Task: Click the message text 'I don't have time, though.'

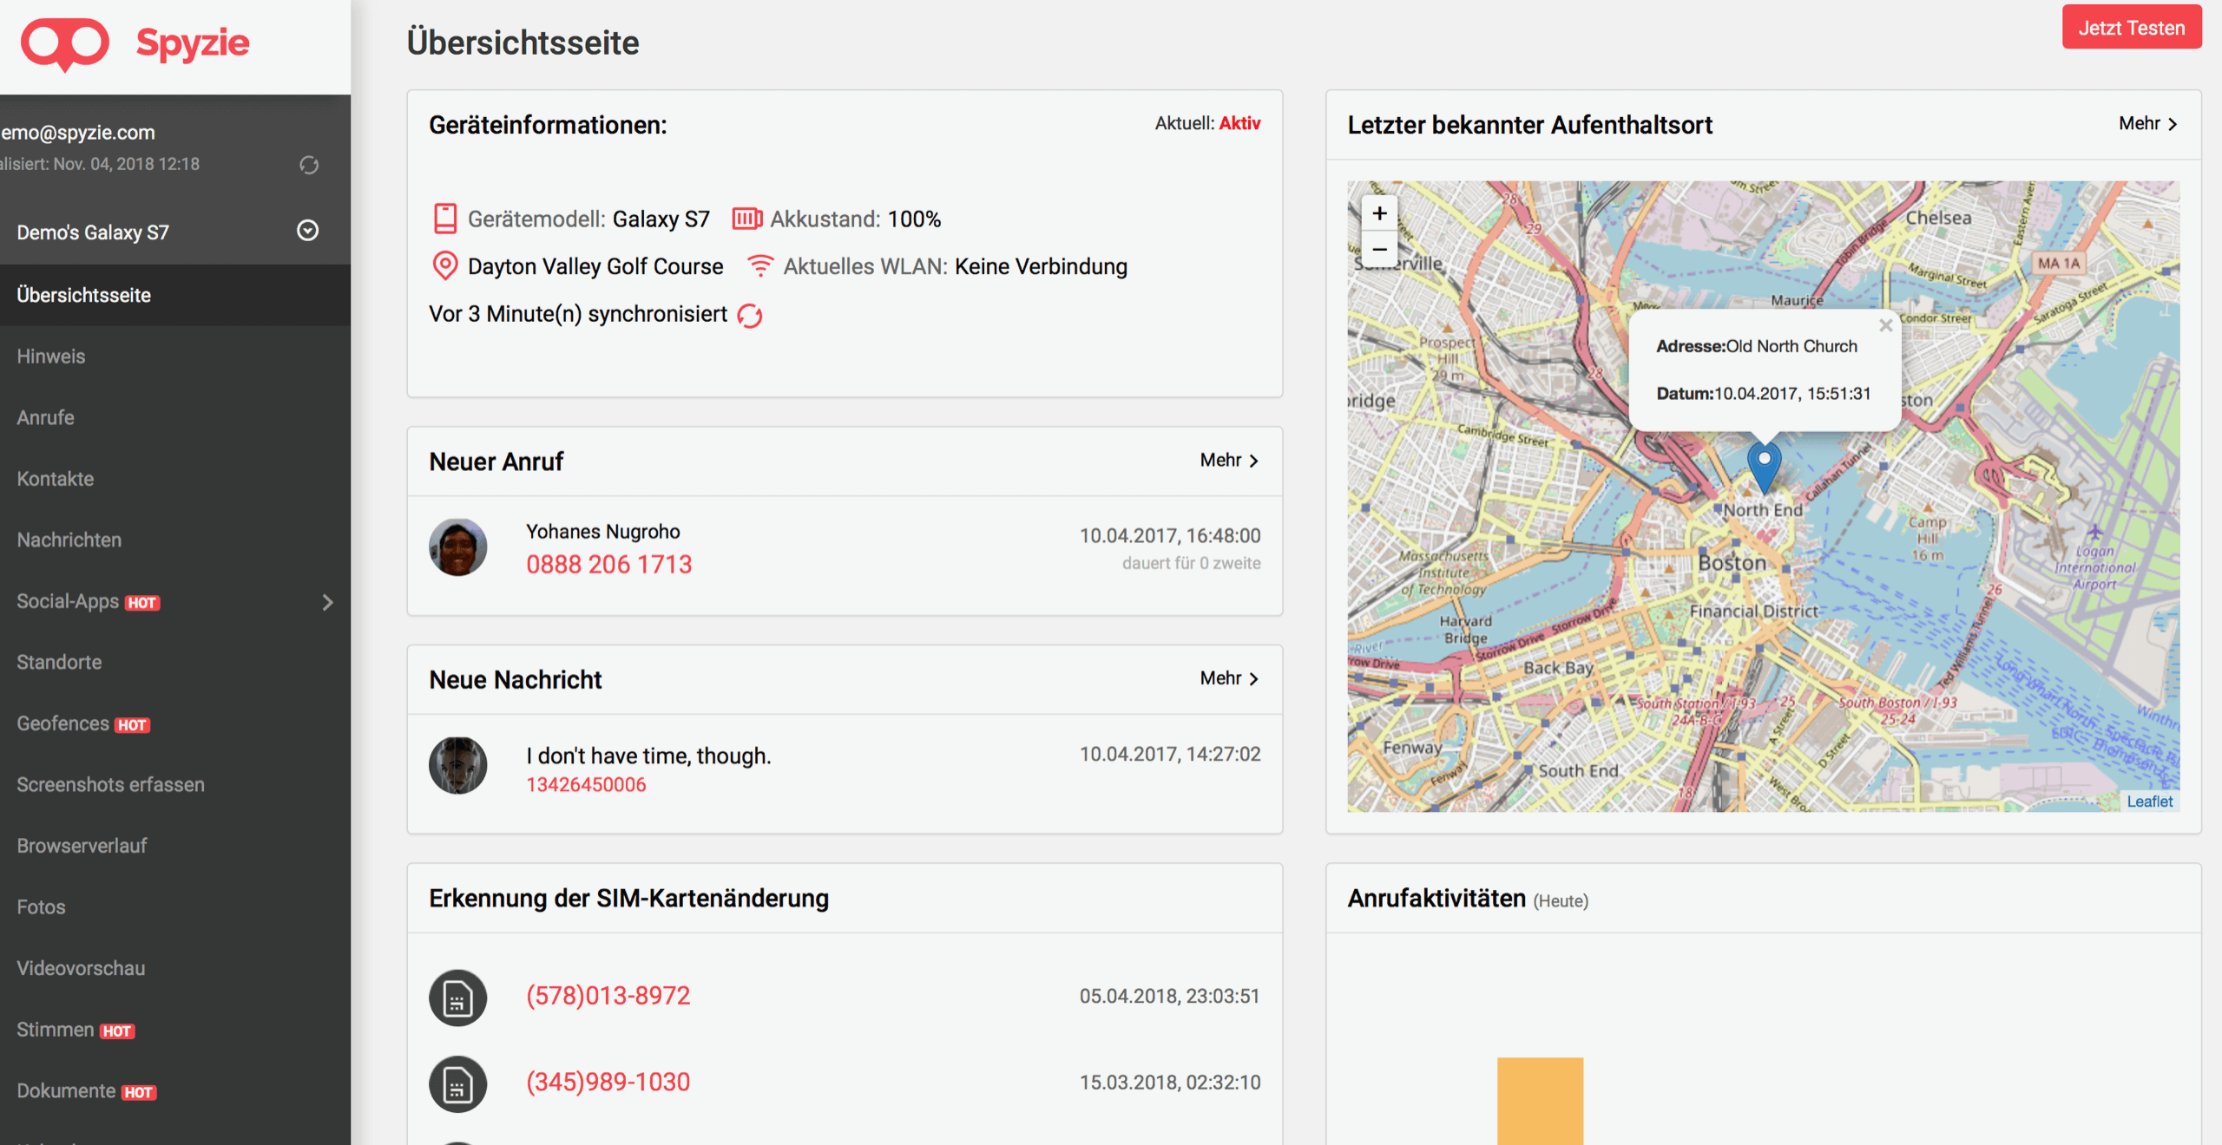Action: point(648,756)
